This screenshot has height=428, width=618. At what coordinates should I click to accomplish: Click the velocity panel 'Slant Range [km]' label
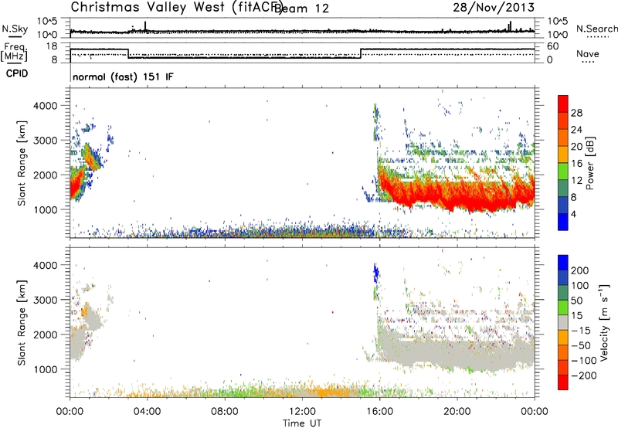pyautogui.click(x=22, y=322)
